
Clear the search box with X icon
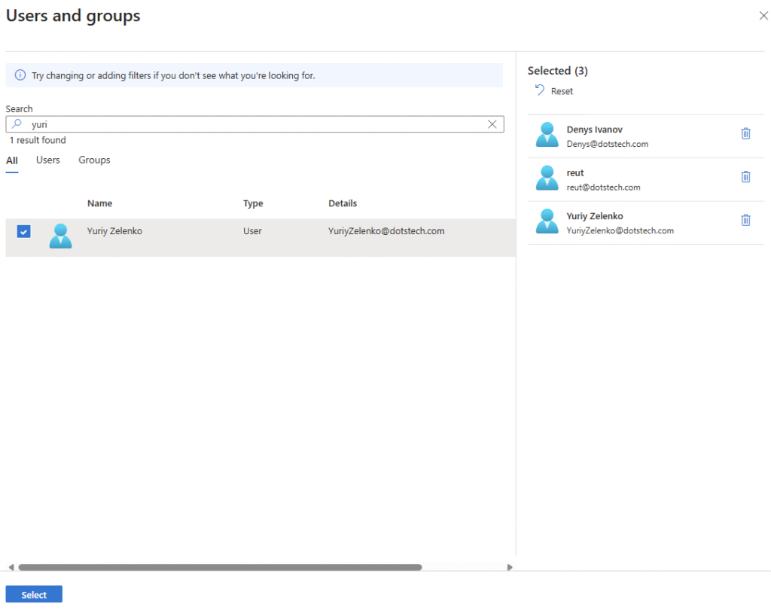492,124
